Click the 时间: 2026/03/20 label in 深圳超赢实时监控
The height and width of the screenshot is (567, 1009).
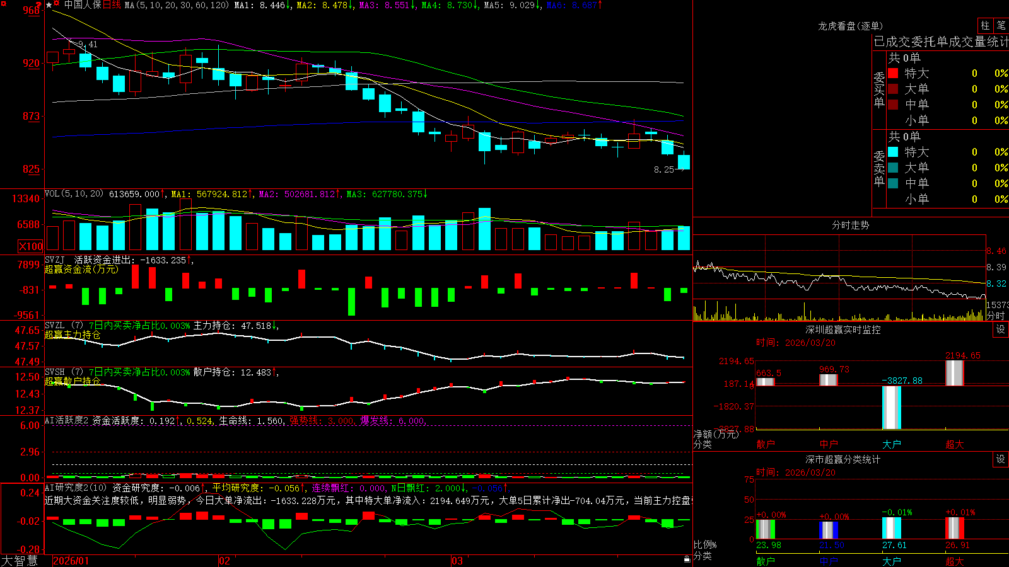coord(796,343)
